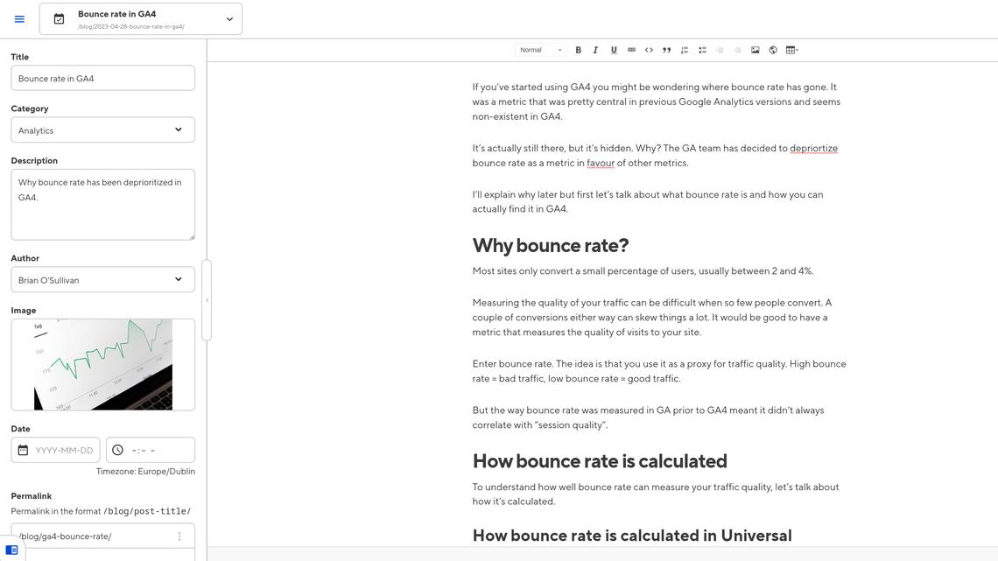
Task: Open the Author dropdown showing Brian O'Sullivan
Action: [x=103, y=279]
